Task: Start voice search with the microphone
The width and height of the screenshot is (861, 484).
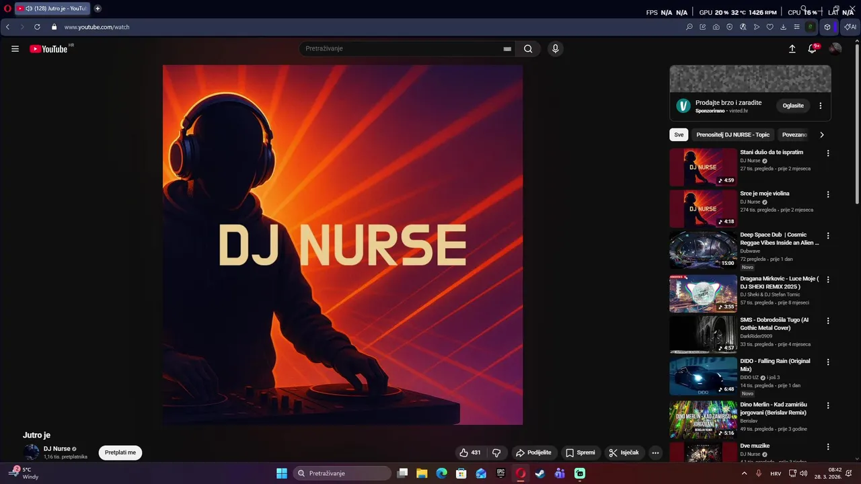Action: click(x=555, y=48)
